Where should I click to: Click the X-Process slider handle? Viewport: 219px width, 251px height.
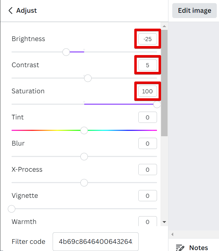84,183
